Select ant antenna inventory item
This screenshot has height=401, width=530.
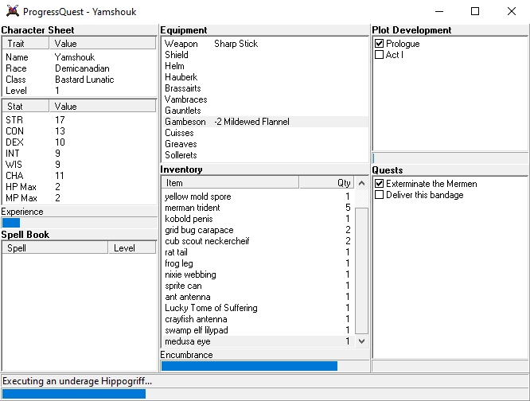coord(259,297)
